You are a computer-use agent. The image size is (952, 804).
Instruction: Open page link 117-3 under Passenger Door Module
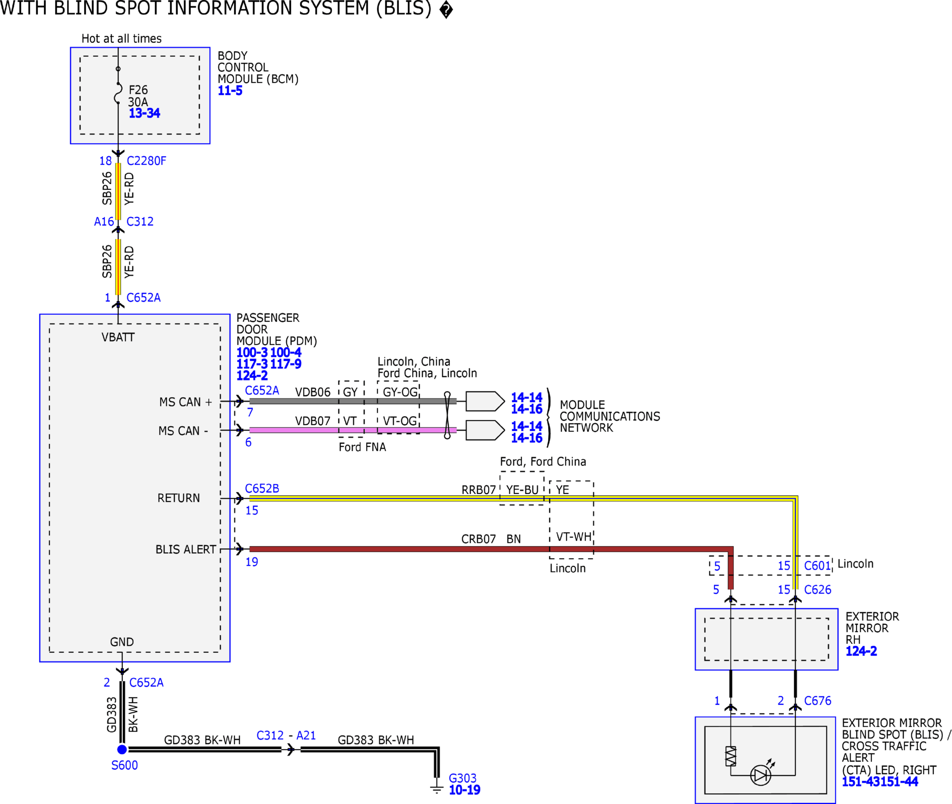(x=252, y=364)
